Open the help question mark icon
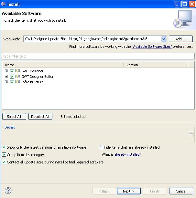Screen dimensions: 196x198 [8, 191]
